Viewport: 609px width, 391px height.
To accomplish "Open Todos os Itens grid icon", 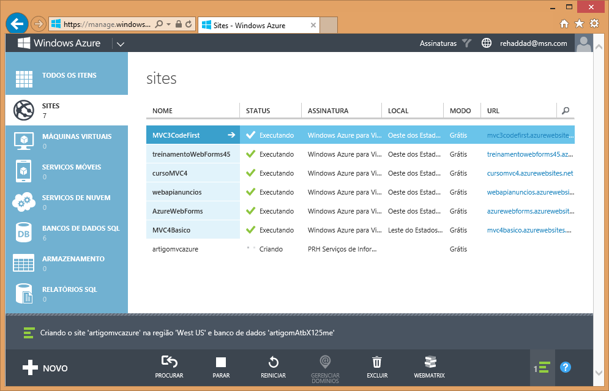I will click(x=24, y=79).
